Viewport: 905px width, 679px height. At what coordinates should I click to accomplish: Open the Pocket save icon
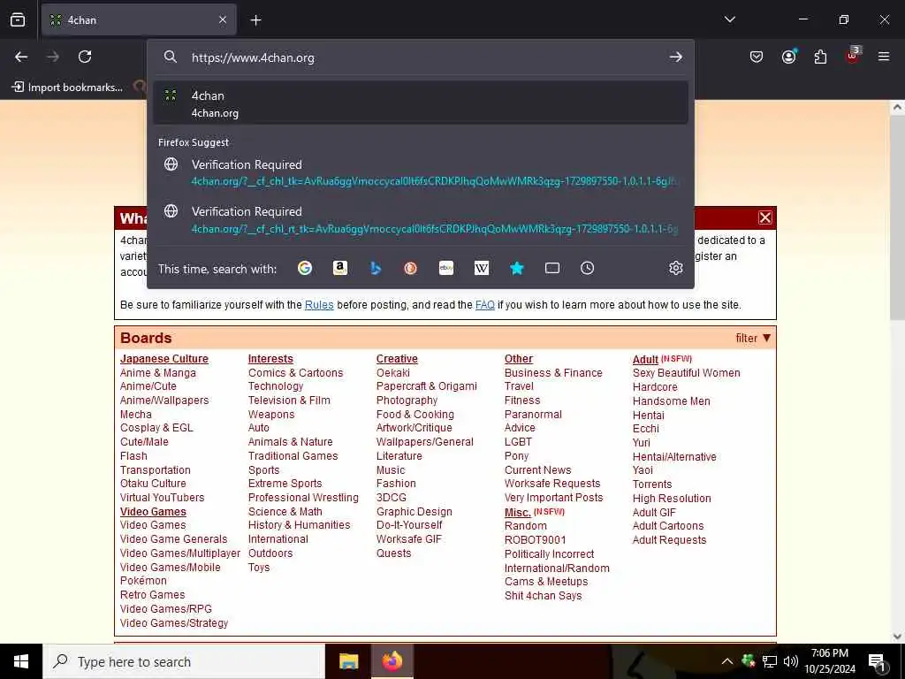tap(757, 57)
